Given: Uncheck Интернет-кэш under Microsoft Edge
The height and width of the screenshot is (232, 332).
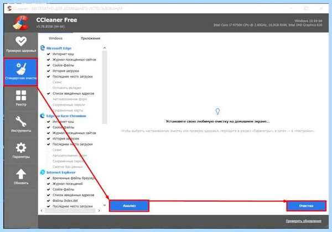Looking at the screenshot, I should click(49, 54).
